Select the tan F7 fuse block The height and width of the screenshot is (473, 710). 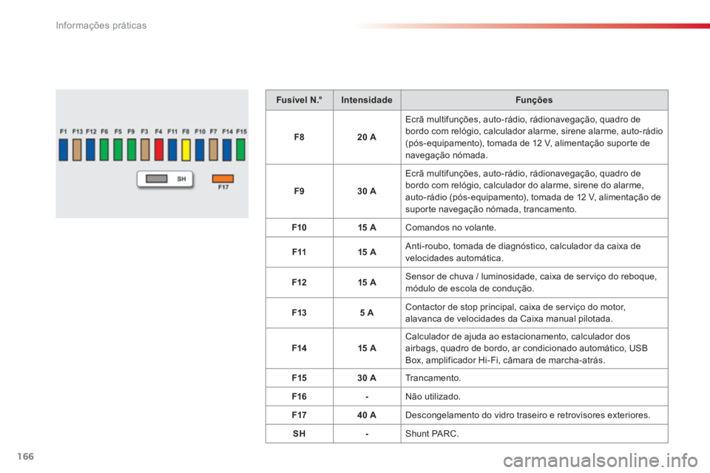(213, 150)
